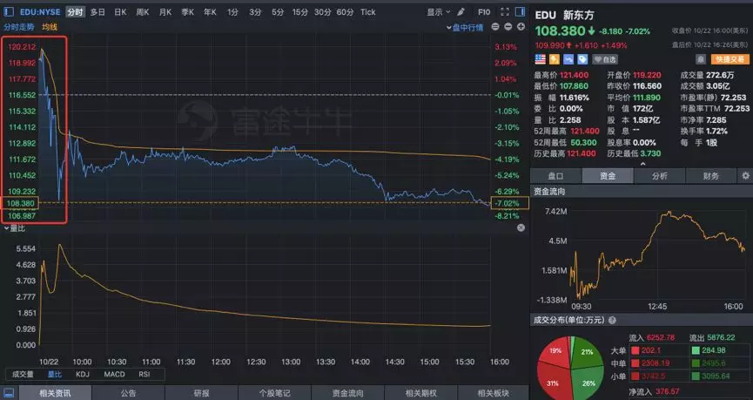Switch to 日K daily candlestick

click(120, 12)
